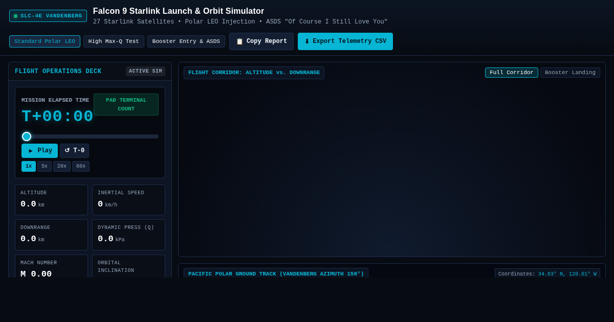Click the ALTITUDE telemetry value
614x322 pixels.
[32, 204]
